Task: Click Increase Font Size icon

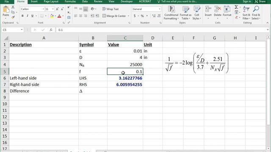Action: (x=57, y=9)
